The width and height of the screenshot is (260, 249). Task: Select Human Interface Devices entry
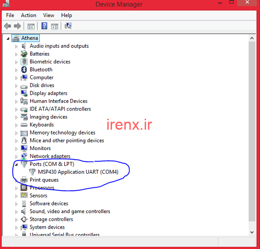click(x=59, y=101)
